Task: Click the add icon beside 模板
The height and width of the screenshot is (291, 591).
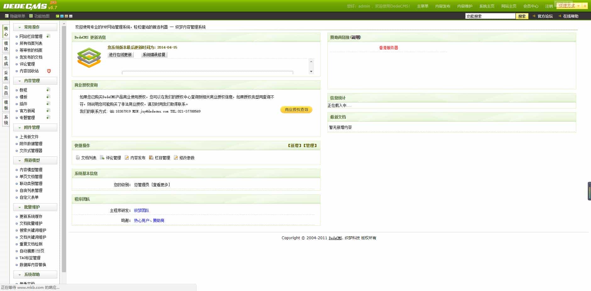Action: [x=48, y=97]
